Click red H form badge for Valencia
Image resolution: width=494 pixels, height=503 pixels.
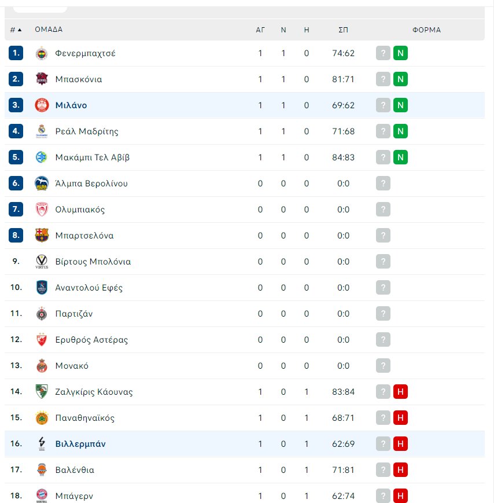click(400, 470)
